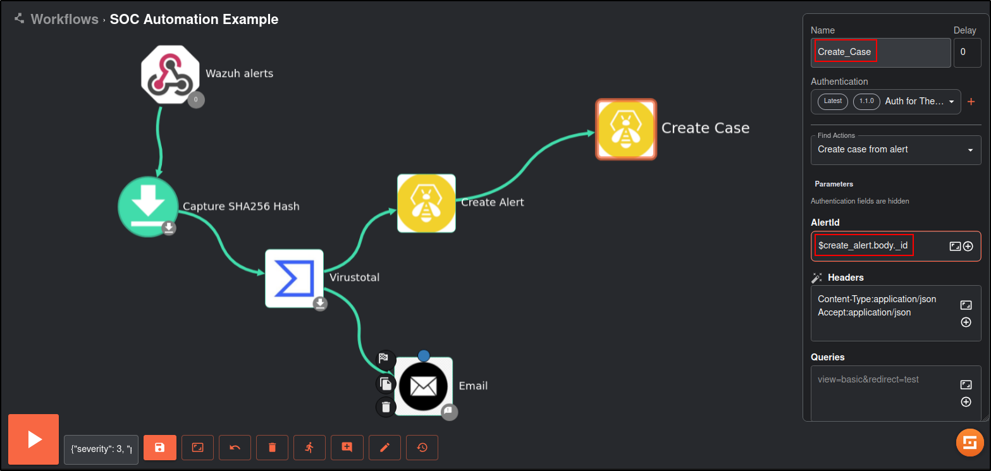Screen dimensions: 991x471
Task: Select the Wazuh alerts webhook node
Action: (x=169, y=74)
